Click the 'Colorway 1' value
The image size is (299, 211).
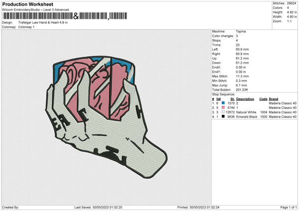(26, 27)
